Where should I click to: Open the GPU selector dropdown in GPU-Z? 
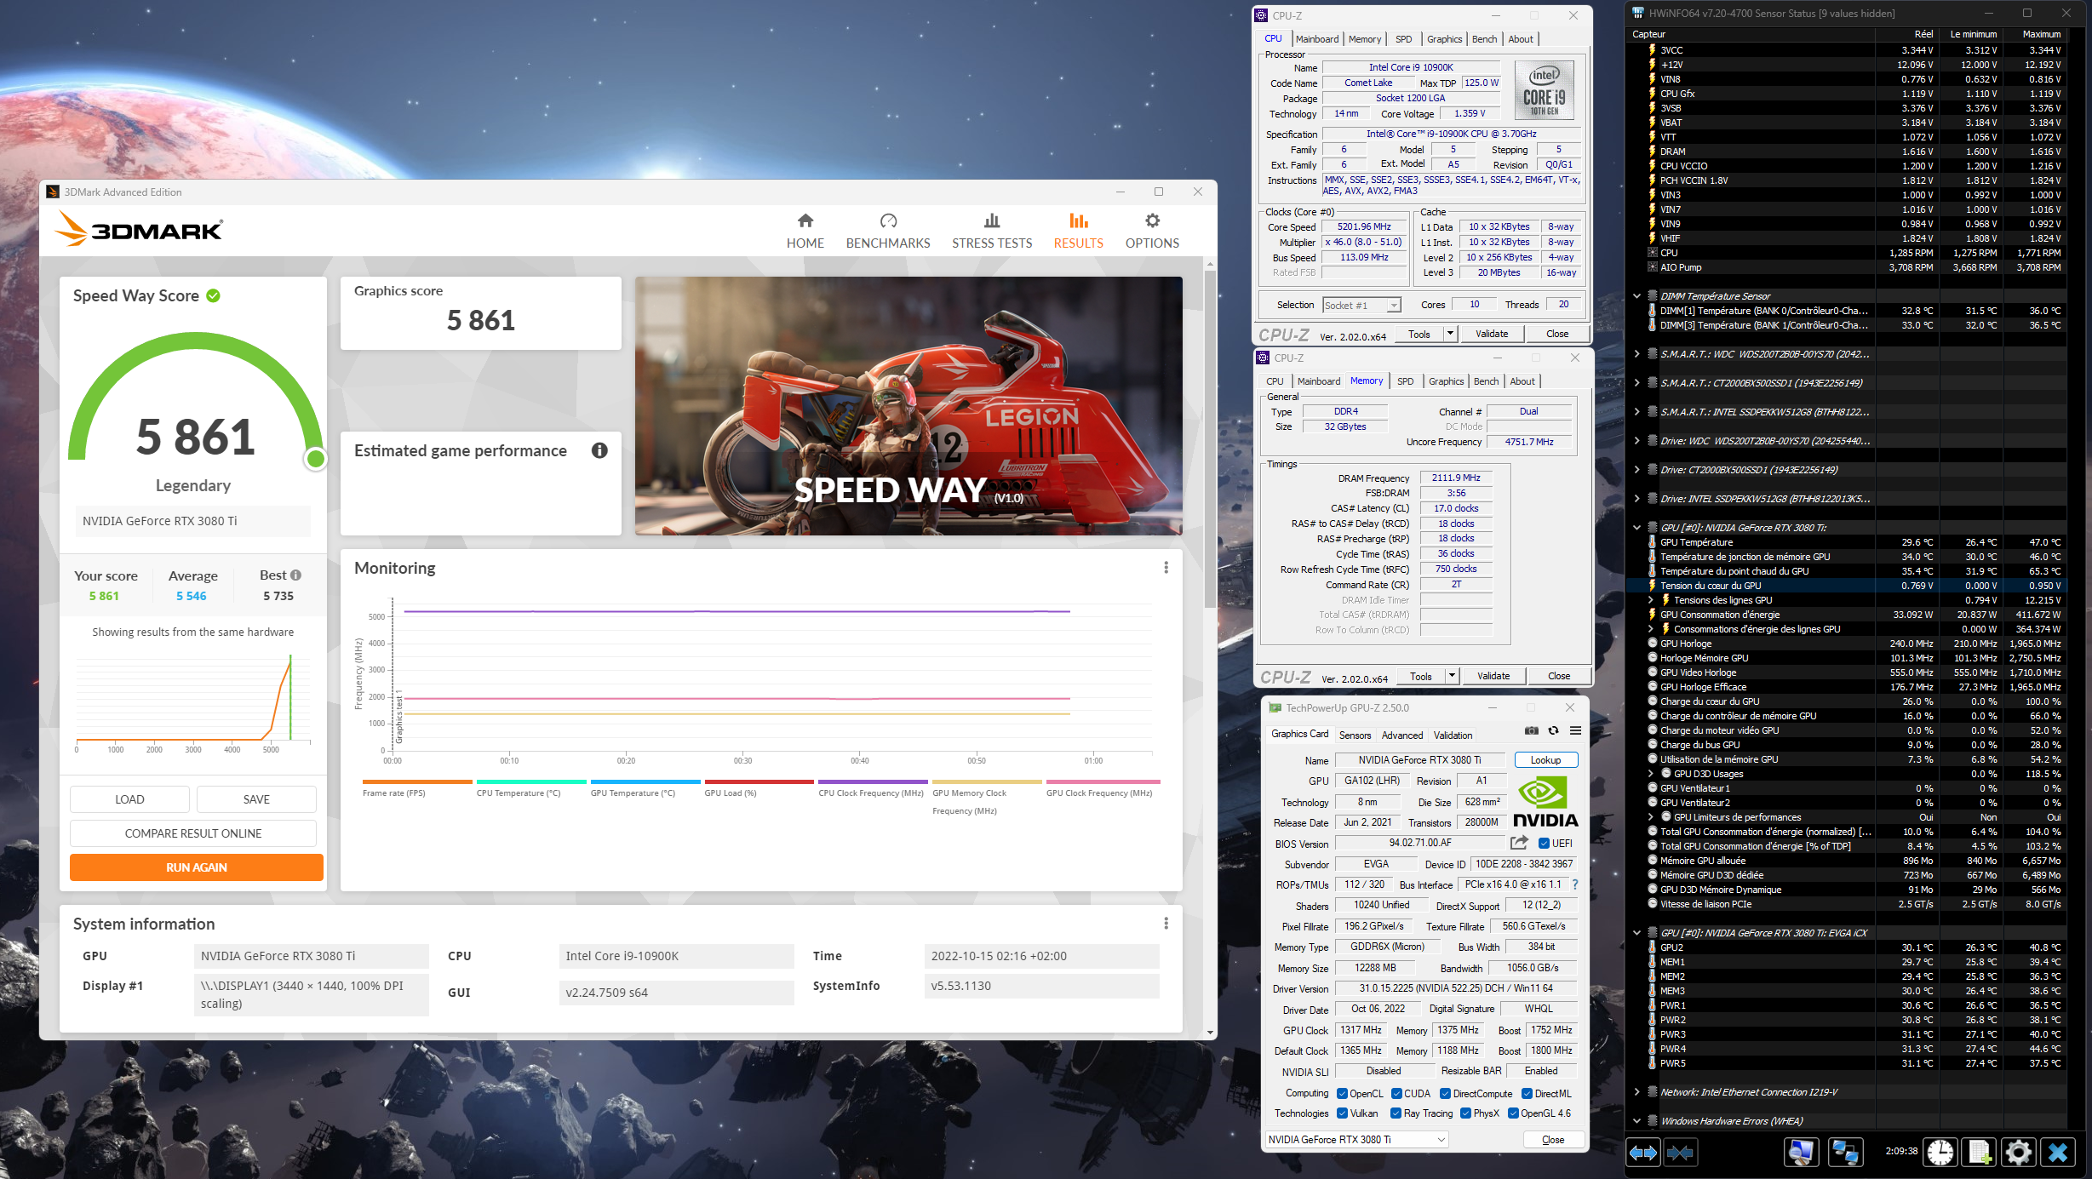coord(1357,1140)
